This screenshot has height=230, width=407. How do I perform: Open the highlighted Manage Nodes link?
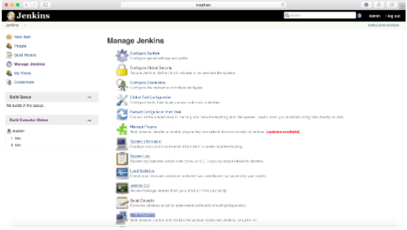click(x=143, y=215)
